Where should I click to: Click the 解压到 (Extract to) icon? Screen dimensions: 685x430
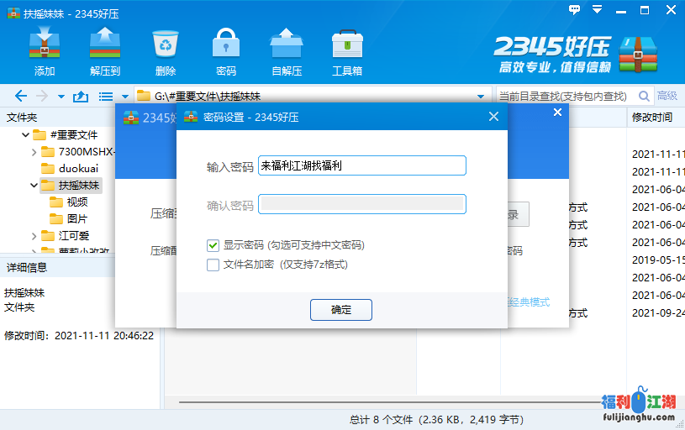coord(105,50)
